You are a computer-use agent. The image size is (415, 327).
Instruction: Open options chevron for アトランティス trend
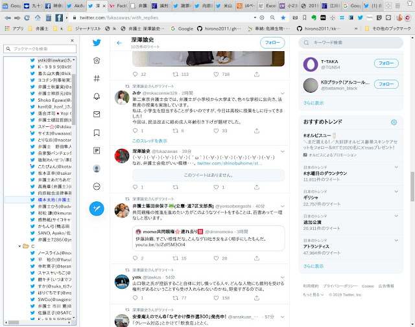click(396, 240)
